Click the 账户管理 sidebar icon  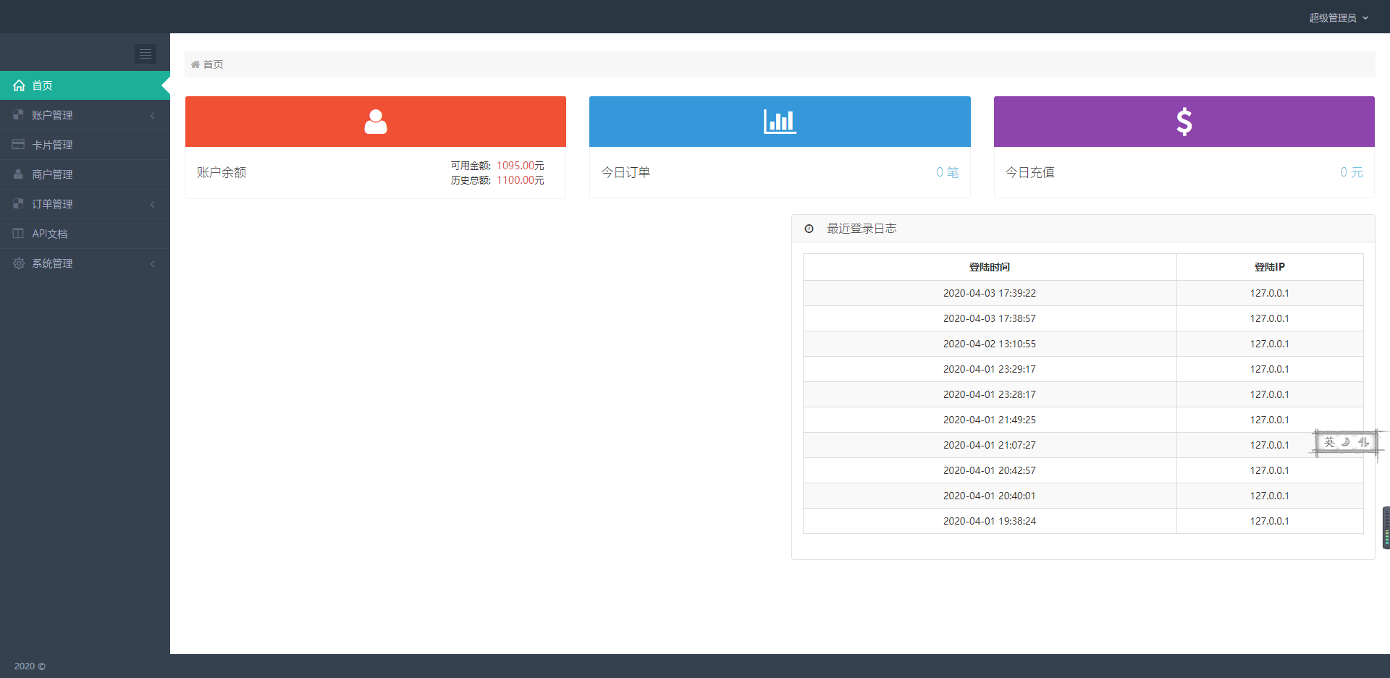18,115
